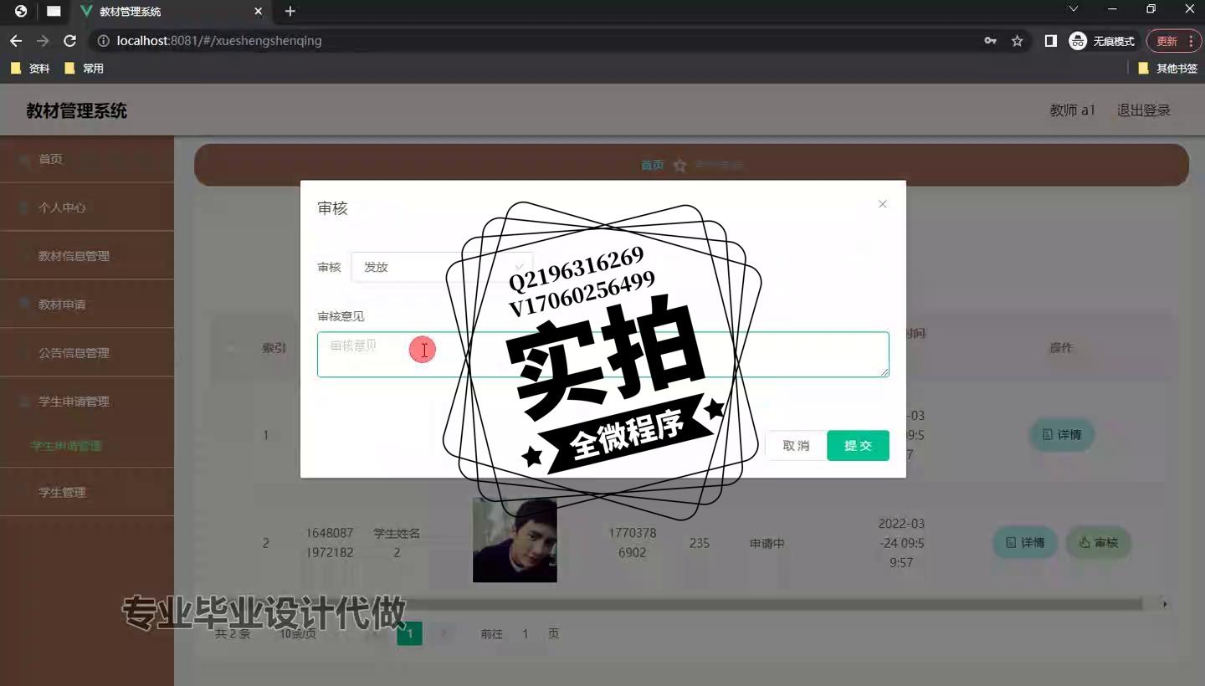1205x686 pixels.
Task: Click the 教材管理系统 header title
Action: coord(76,110)
